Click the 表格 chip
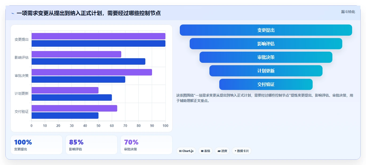This screenshot has width=366, height=165. pyautogui.click(x=205, y=151)
